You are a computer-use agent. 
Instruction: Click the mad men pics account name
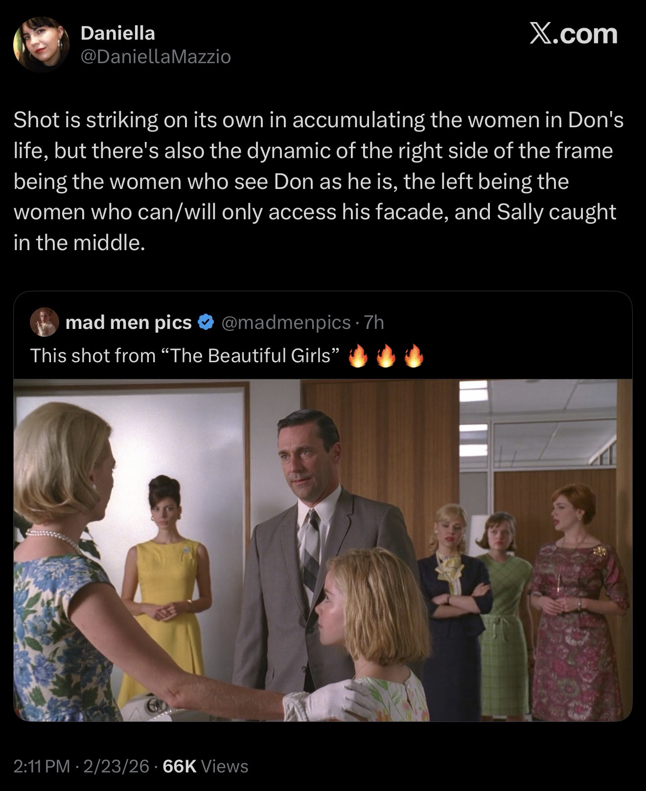coord(128,323)
